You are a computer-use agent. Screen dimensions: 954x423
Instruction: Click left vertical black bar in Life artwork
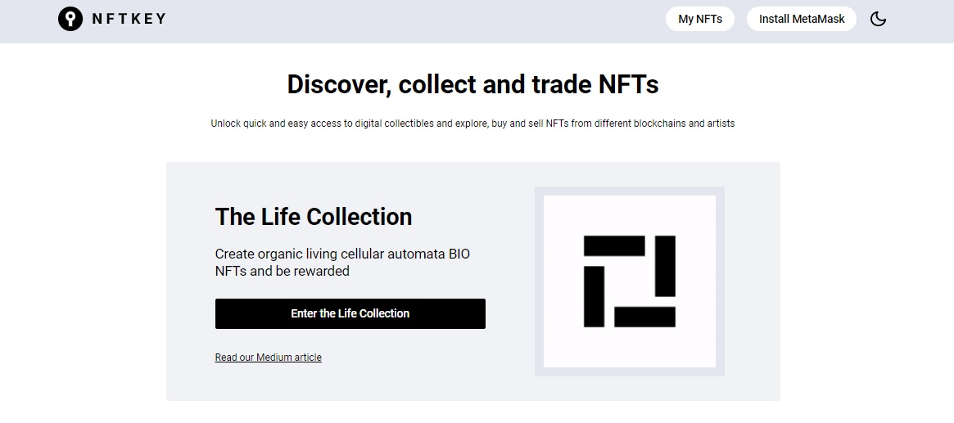click(594, 296)
